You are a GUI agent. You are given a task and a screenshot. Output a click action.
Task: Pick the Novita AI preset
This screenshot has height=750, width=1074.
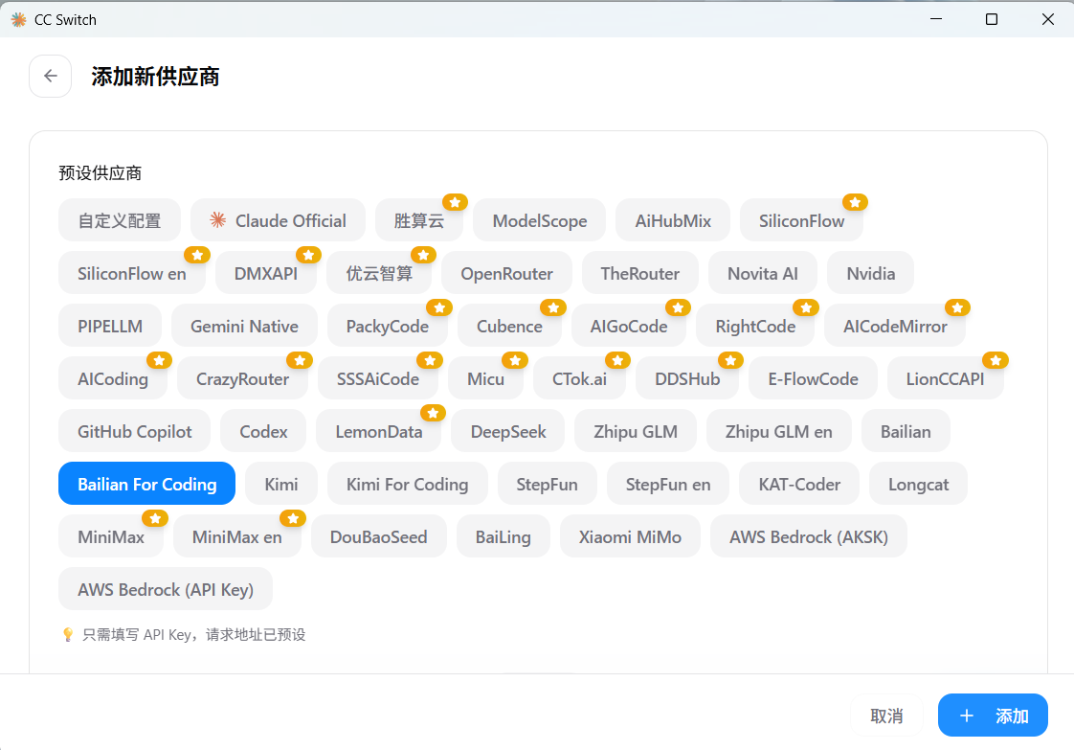click(x=762, y=274)
